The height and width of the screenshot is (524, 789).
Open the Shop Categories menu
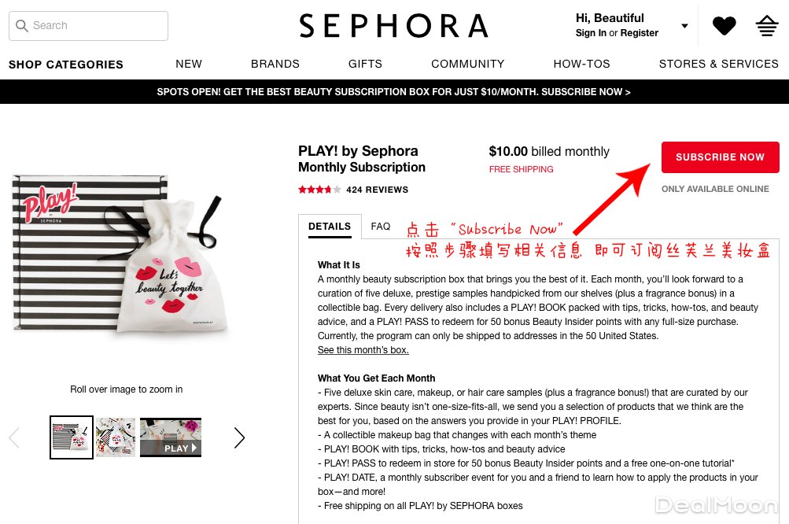tap(66, 65)
